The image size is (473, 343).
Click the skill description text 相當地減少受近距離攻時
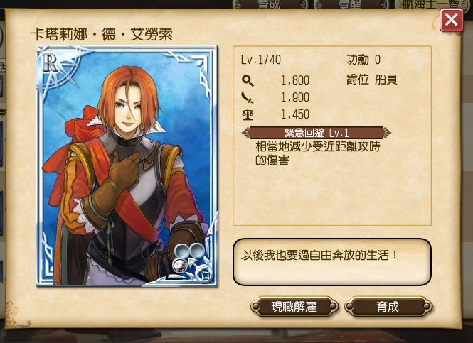318,147
